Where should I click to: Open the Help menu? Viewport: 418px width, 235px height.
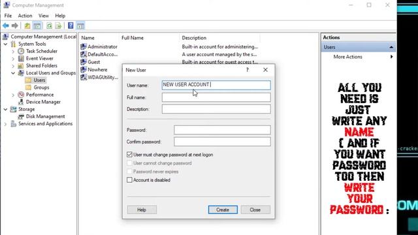[x=60, y=16]
